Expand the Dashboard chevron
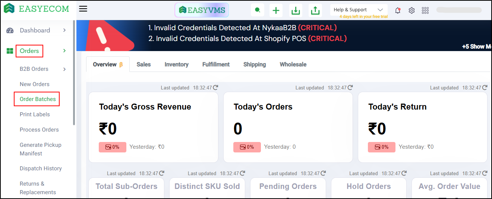 tap(64, 30)
